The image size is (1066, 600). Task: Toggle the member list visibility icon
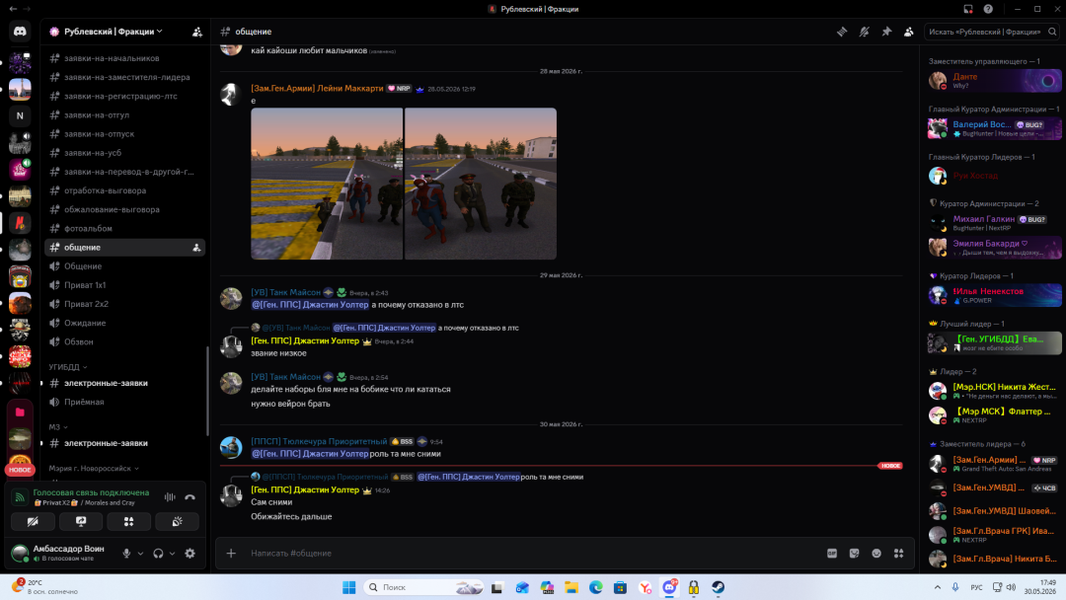(909, 32)
